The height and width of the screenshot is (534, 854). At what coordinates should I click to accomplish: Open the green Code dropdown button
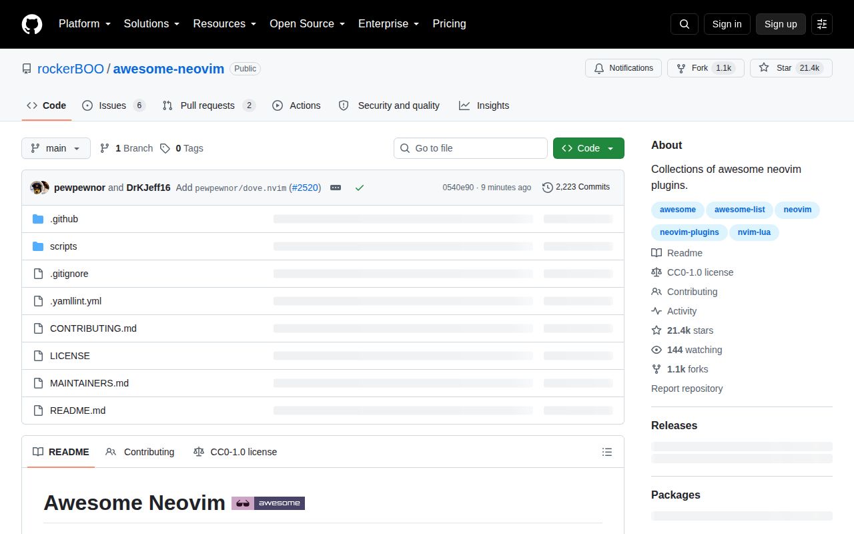588,148
